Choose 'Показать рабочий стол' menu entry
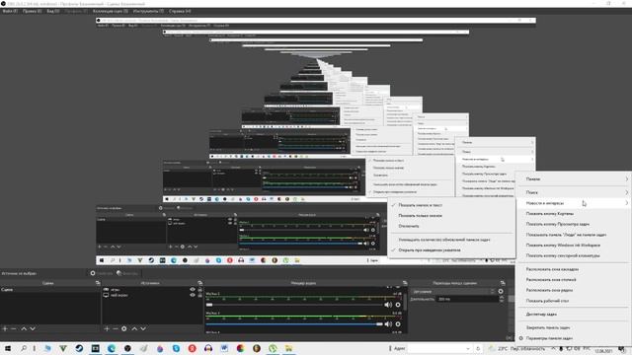The image size is (632, 355). (574, 301)
